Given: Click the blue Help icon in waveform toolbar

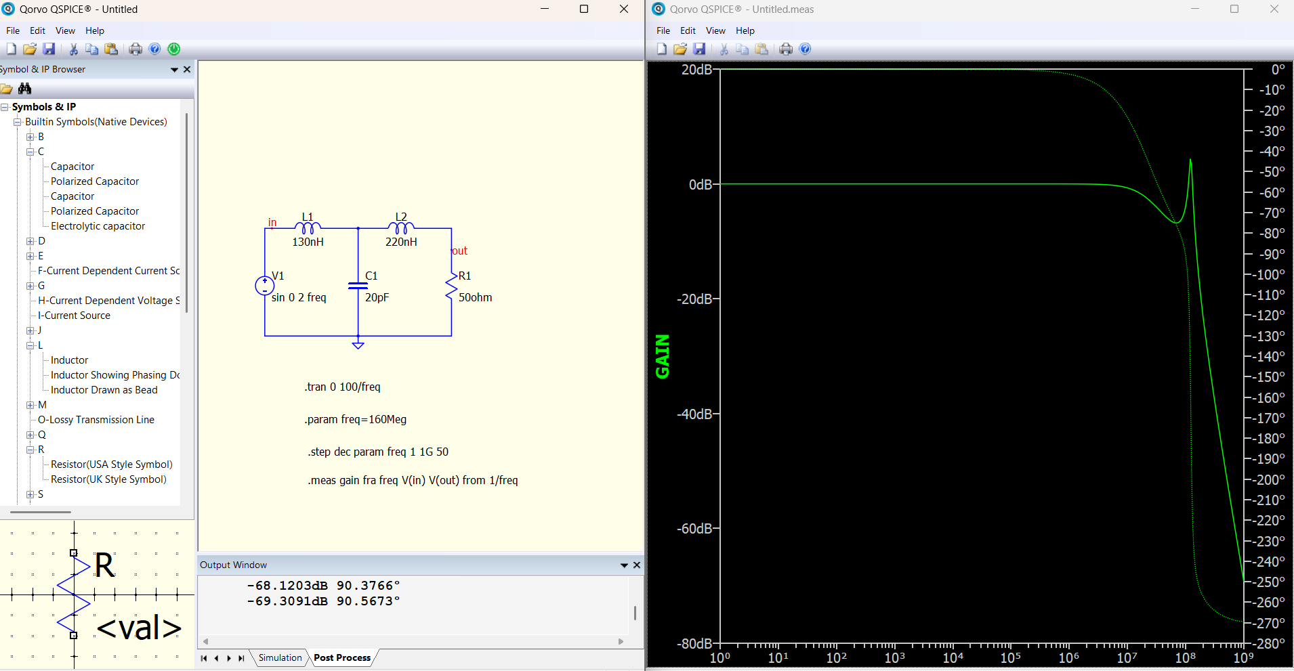Looking at the screenshot, I should point(805,49).
